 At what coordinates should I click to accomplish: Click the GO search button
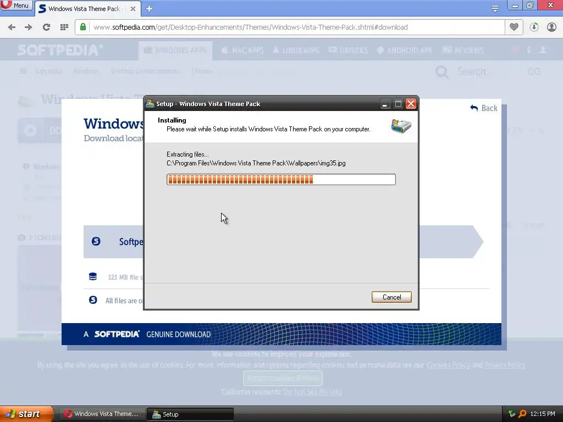(534, 71)
